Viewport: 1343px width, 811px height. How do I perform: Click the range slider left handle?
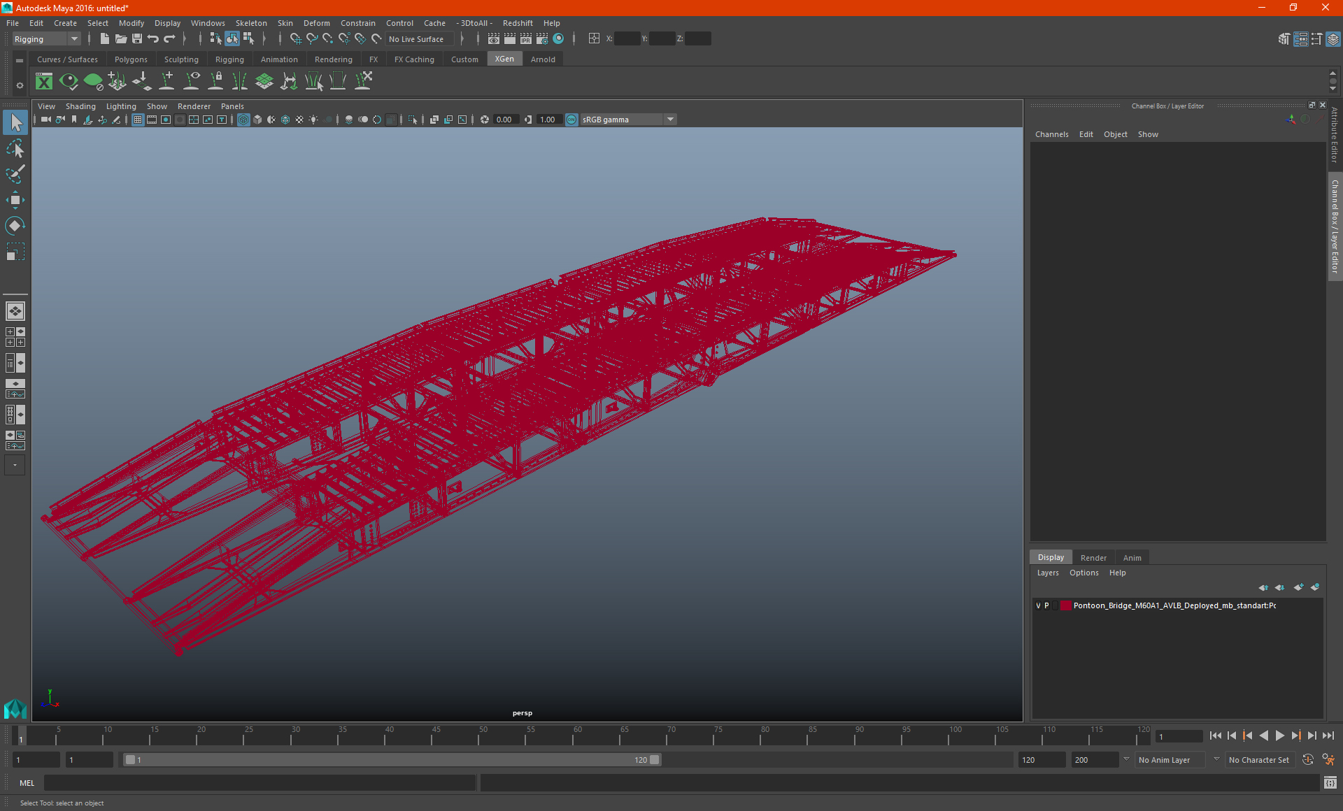[x=130, y=760]
